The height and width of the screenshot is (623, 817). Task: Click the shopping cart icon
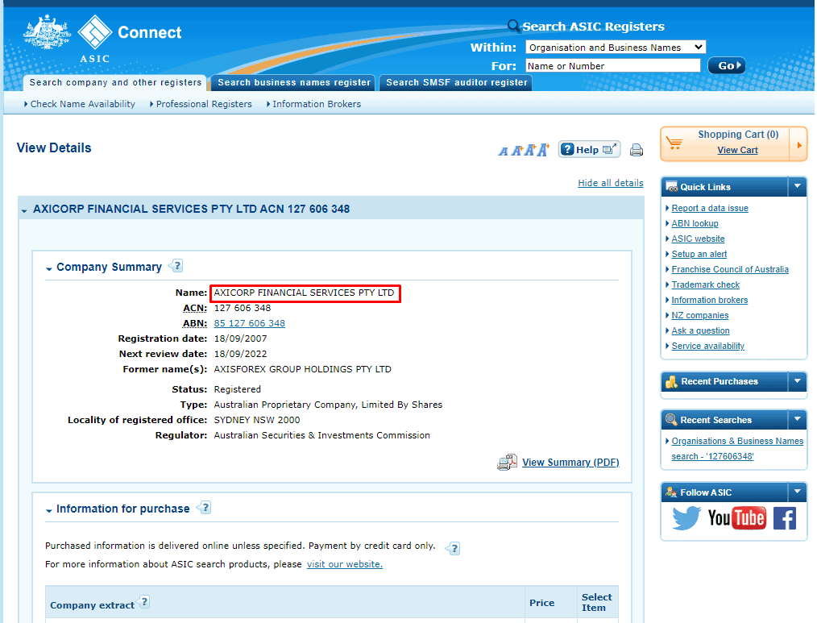674,143
